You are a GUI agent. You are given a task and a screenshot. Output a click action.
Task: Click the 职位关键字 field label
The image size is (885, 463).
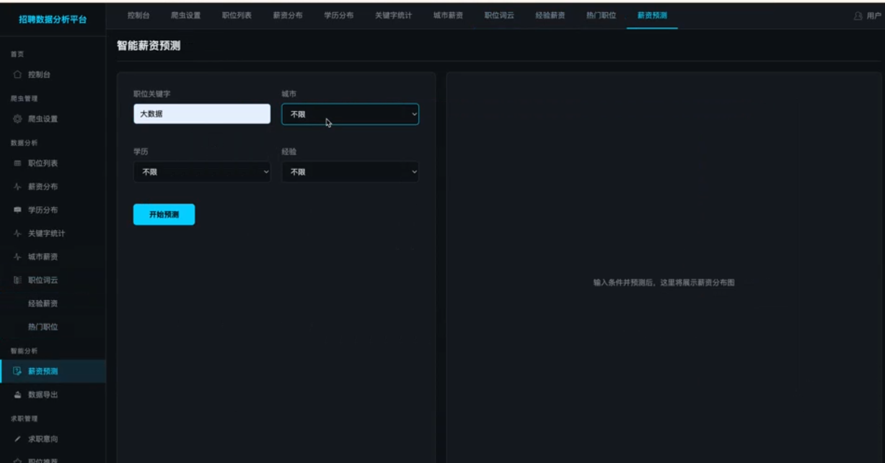[152, 94]
